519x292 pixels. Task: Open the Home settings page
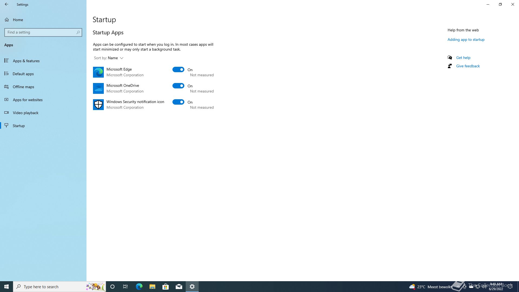(x=43, y=20)
